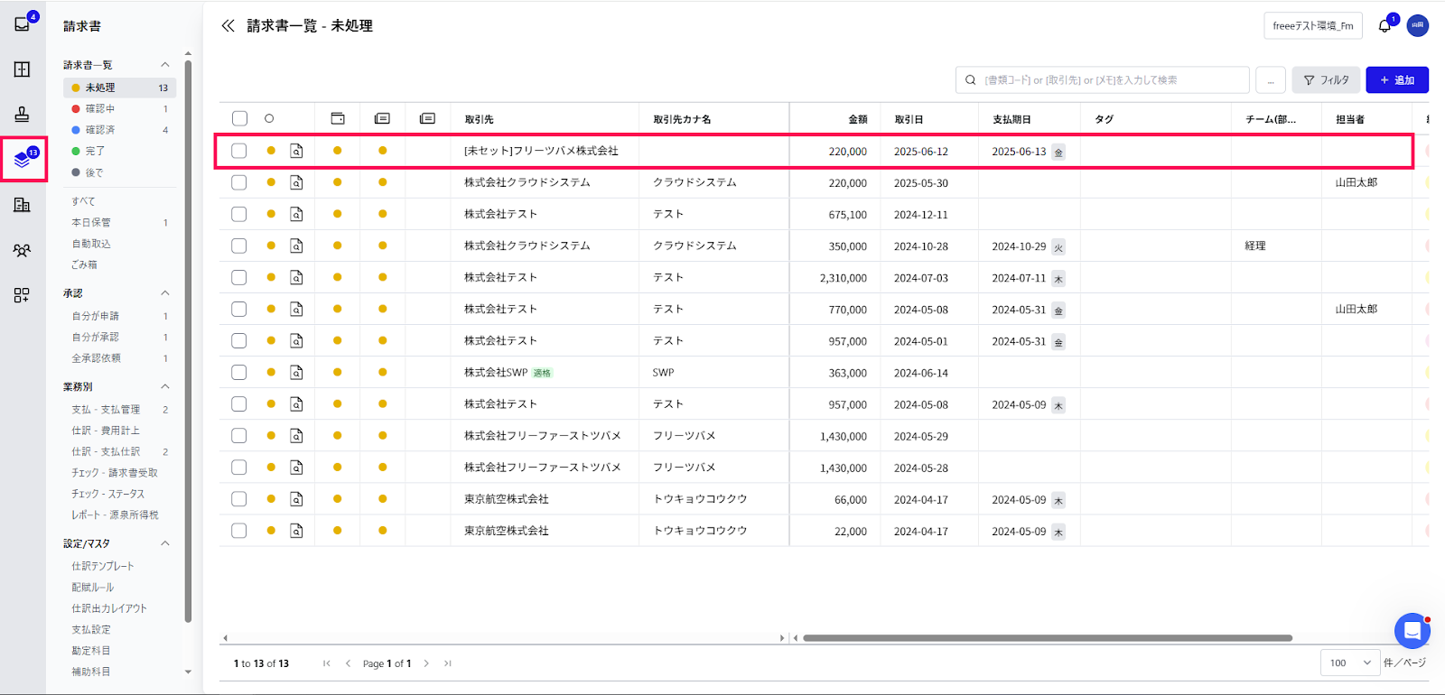This screenshot has width=1445, height=695.
Task: Click the 経理 team cell
Action: point(1255,246)
